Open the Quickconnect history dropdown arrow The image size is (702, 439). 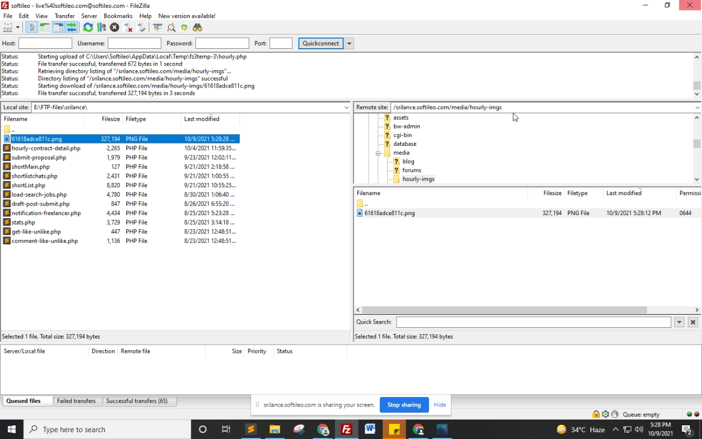point(349,44)
